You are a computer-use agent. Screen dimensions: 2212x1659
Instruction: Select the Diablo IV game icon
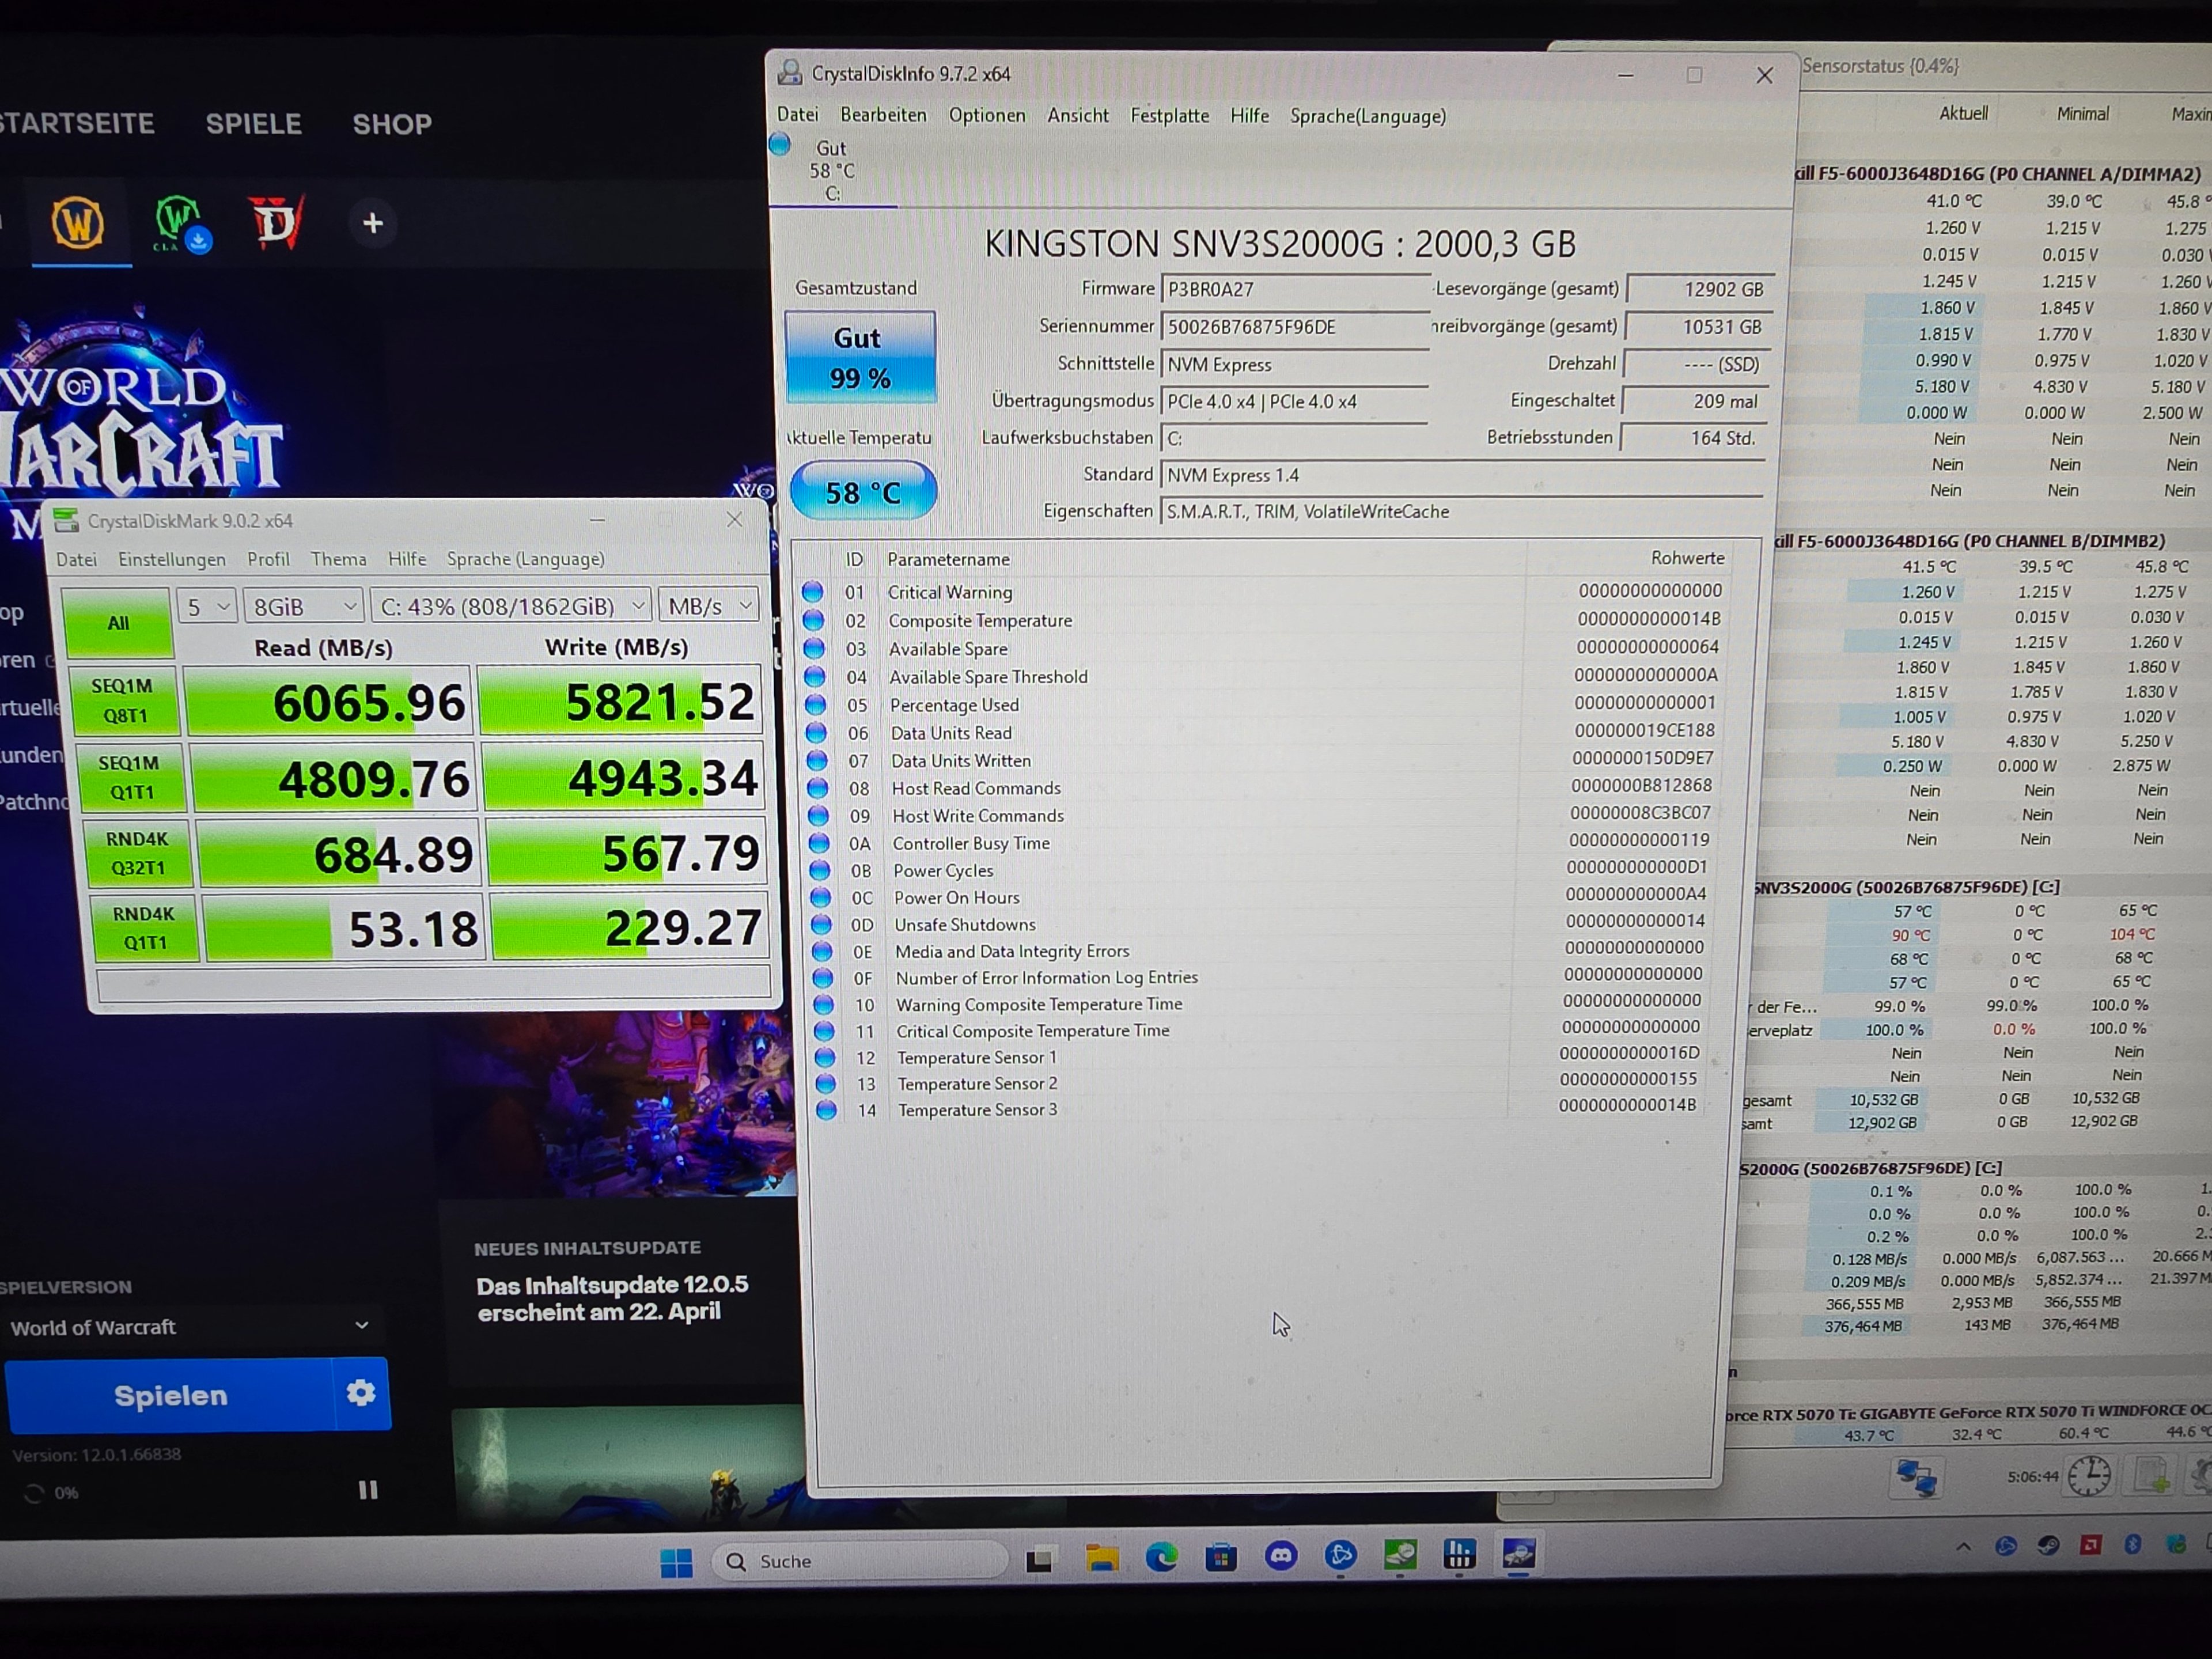pos(275,222)
